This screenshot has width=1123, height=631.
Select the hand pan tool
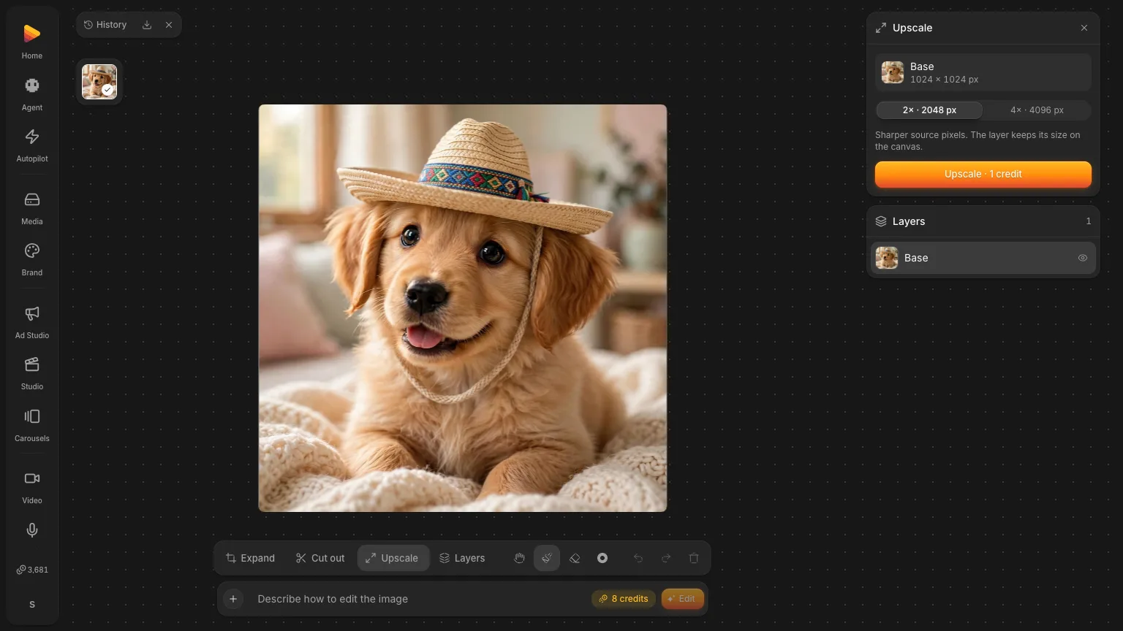[x=519, y=558]
